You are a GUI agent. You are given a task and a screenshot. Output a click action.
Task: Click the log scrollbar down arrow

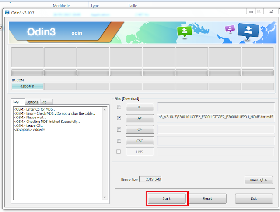[105, 197]
